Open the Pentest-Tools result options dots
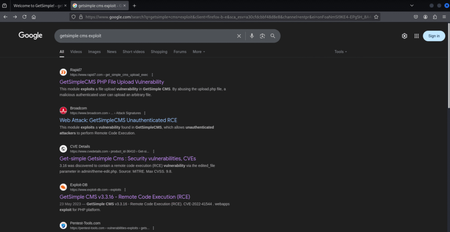The image size is (450, 232). coord(153,228)
